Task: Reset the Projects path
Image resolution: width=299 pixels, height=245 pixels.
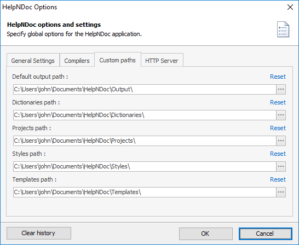Action: [278, 128]
